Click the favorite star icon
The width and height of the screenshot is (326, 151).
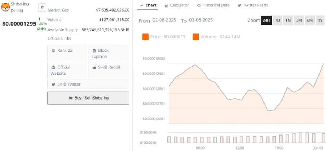(42, 7)
